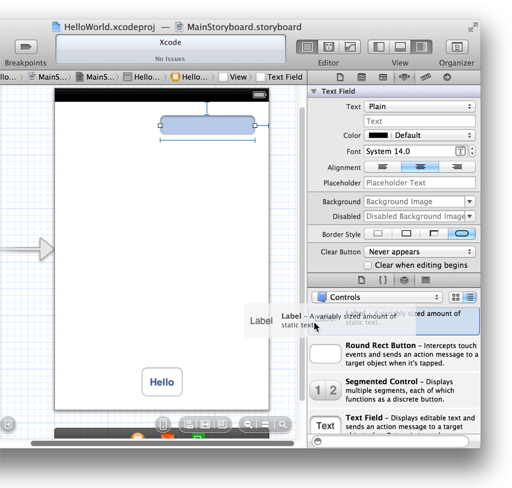Collapse the Text Field section
Viewport: 512px width, 488px height.
pyautogui.click(x=314, y=92)
